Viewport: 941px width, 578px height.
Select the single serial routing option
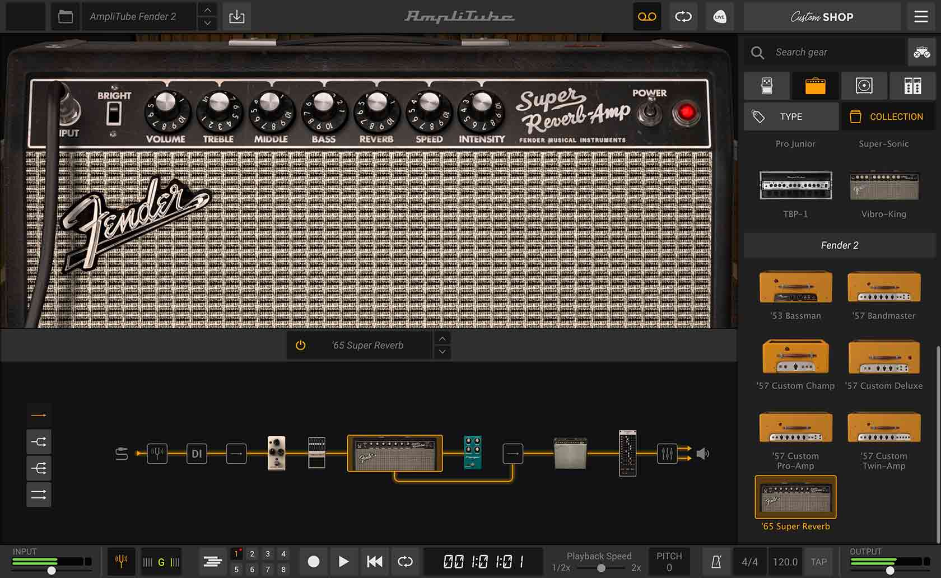pos(39,415)
